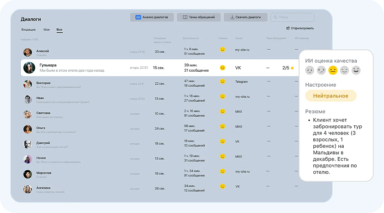
Task: Click the Нейтральное mood badge
Action: (331, 96)
